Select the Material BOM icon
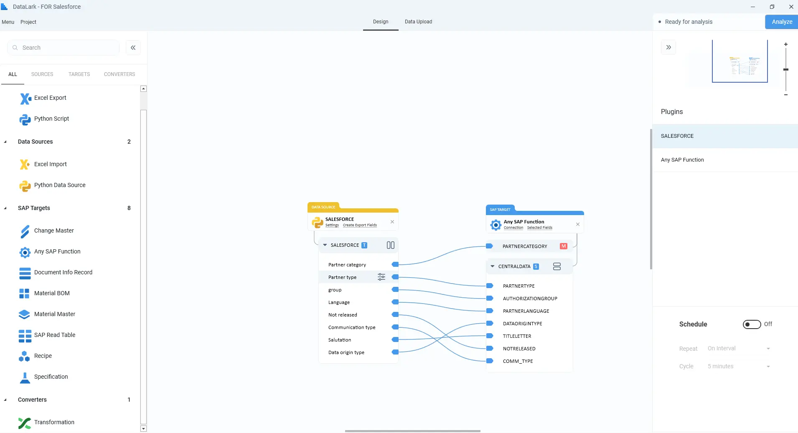798x433 pixels. click(25, 294)
